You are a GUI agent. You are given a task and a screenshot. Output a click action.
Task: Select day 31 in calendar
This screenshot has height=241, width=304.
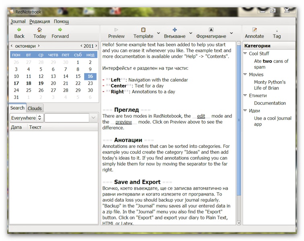(16, 97)
